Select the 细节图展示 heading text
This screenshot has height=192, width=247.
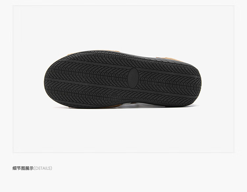[x=23, y=168]
